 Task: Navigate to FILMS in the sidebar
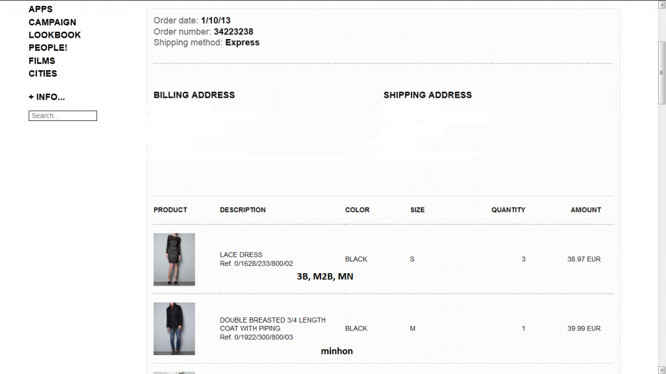point(42,60)
